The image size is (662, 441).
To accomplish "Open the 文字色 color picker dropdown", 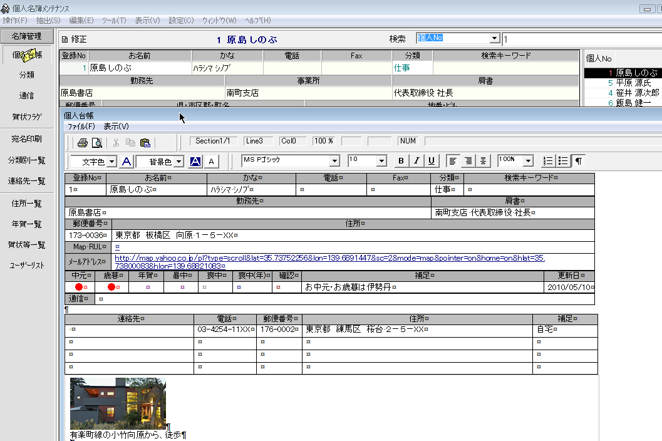I will pyautogui.click(x=112, y=162).
